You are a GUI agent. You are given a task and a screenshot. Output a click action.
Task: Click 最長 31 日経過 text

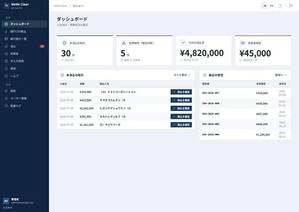coord(132,60)
